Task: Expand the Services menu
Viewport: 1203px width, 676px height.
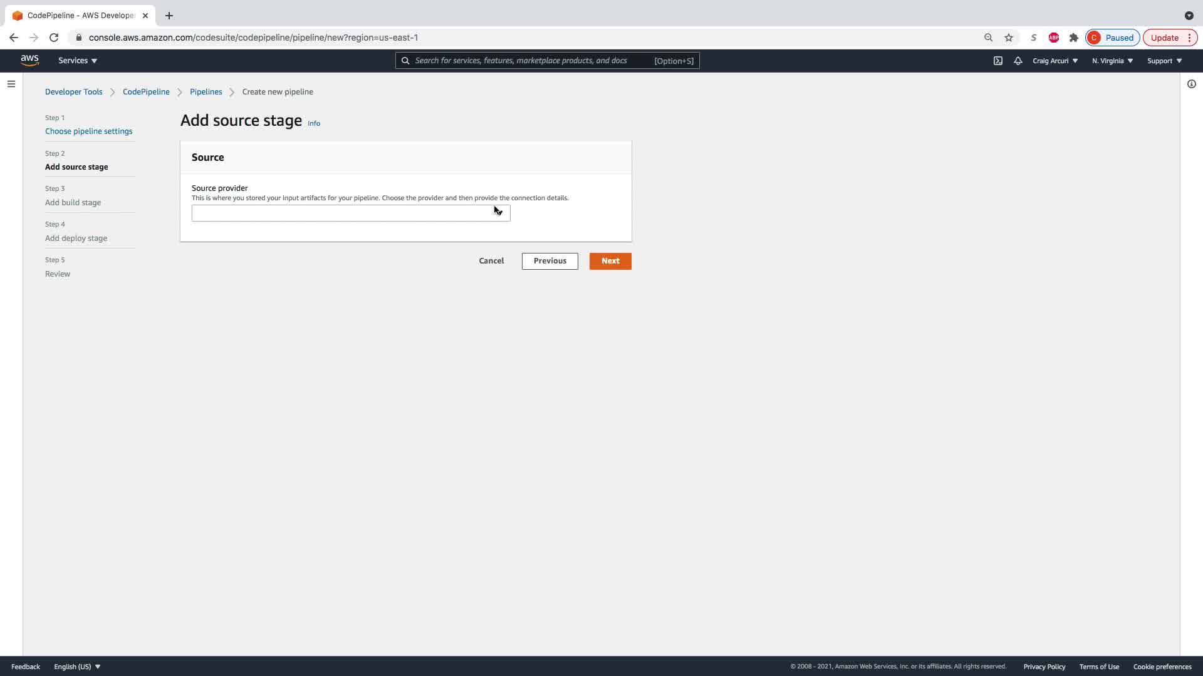Action: point(78,61)
